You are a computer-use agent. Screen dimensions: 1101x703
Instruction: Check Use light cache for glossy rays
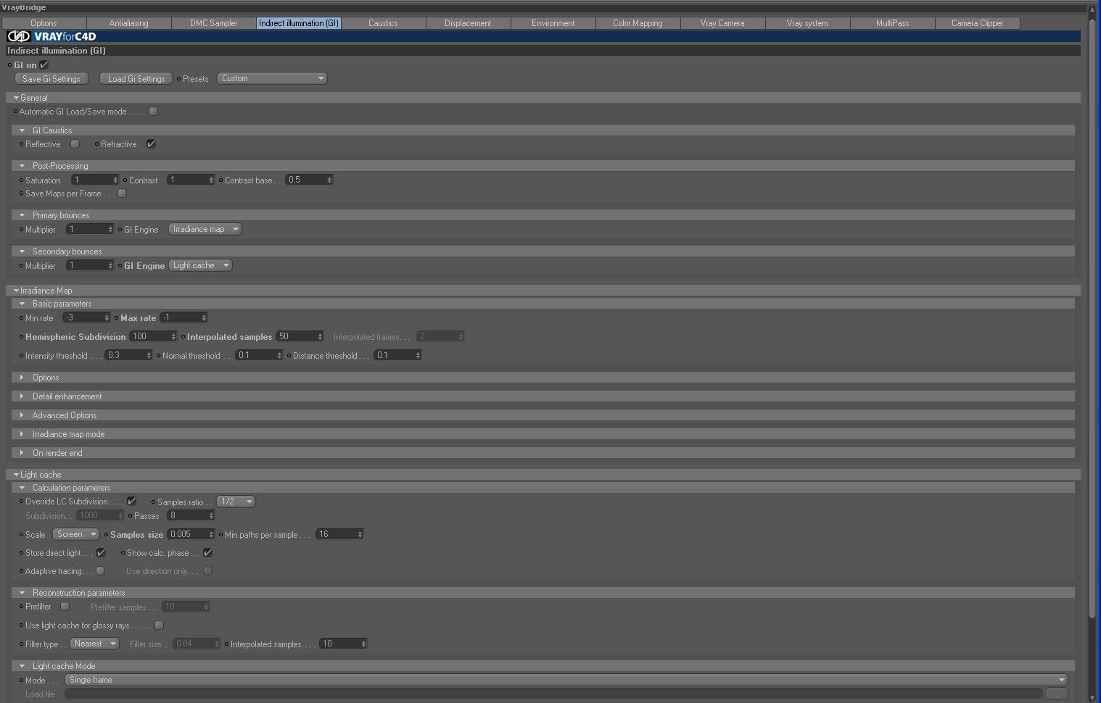159,625
